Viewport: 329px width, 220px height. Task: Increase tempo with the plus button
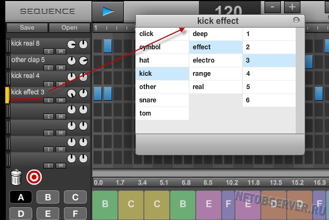point(292,7)
